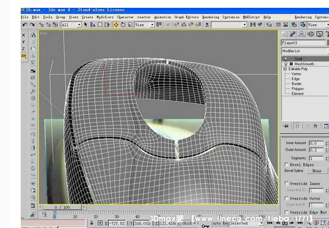Click the Outer Amount spinner arrows

[x=326, y=150]
